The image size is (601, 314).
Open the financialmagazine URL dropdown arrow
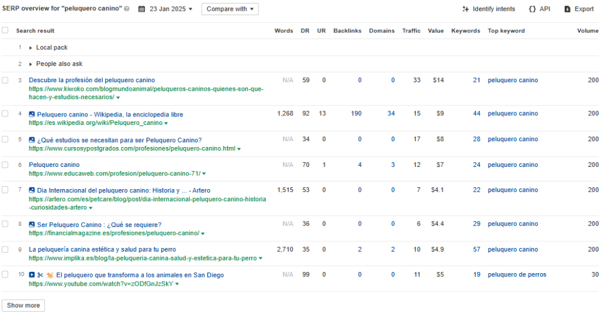coord(203,234)
